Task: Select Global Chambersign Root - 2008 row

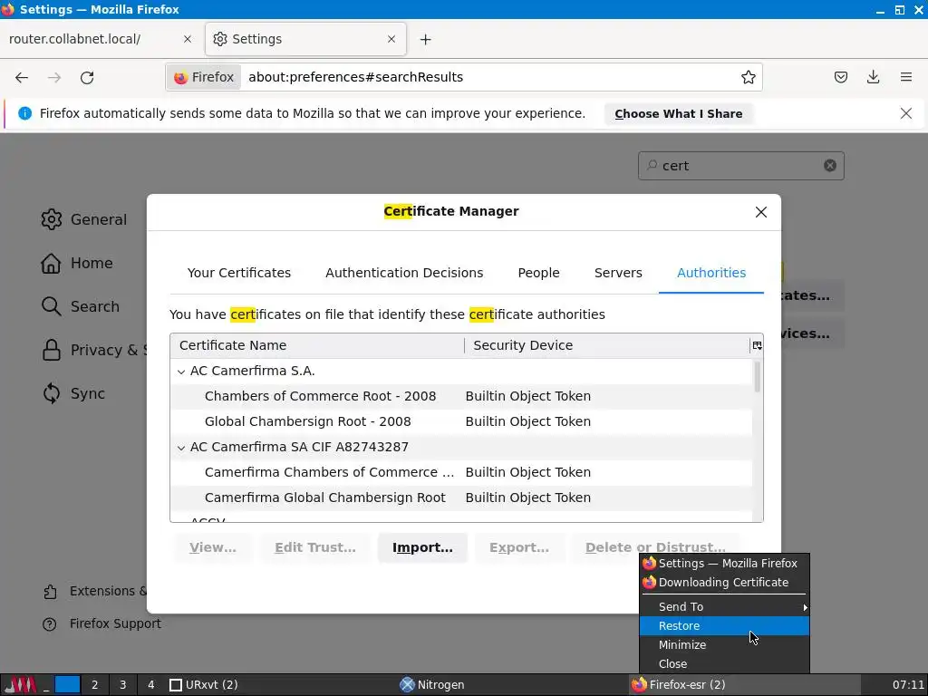Action: pos(461,422)
